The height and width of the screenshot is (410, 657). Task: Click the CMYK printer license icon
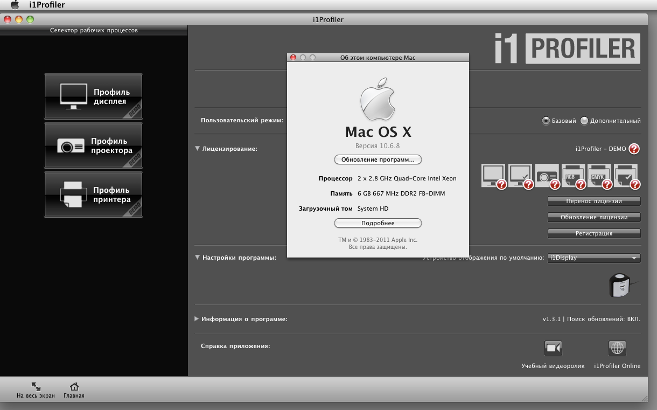(x=599, y=176)
